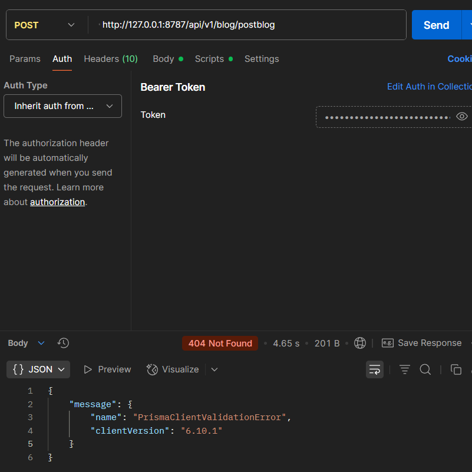472x472 pixels.
Task: Click the Preview button label
Action: [114, 369]
